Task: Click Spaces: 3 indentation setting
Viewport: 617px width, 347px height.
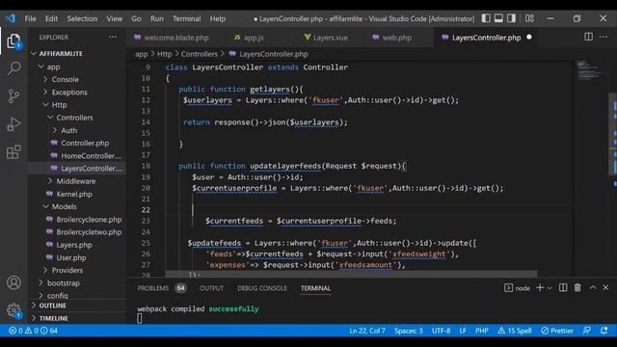Action: click(x=409, y=331)
